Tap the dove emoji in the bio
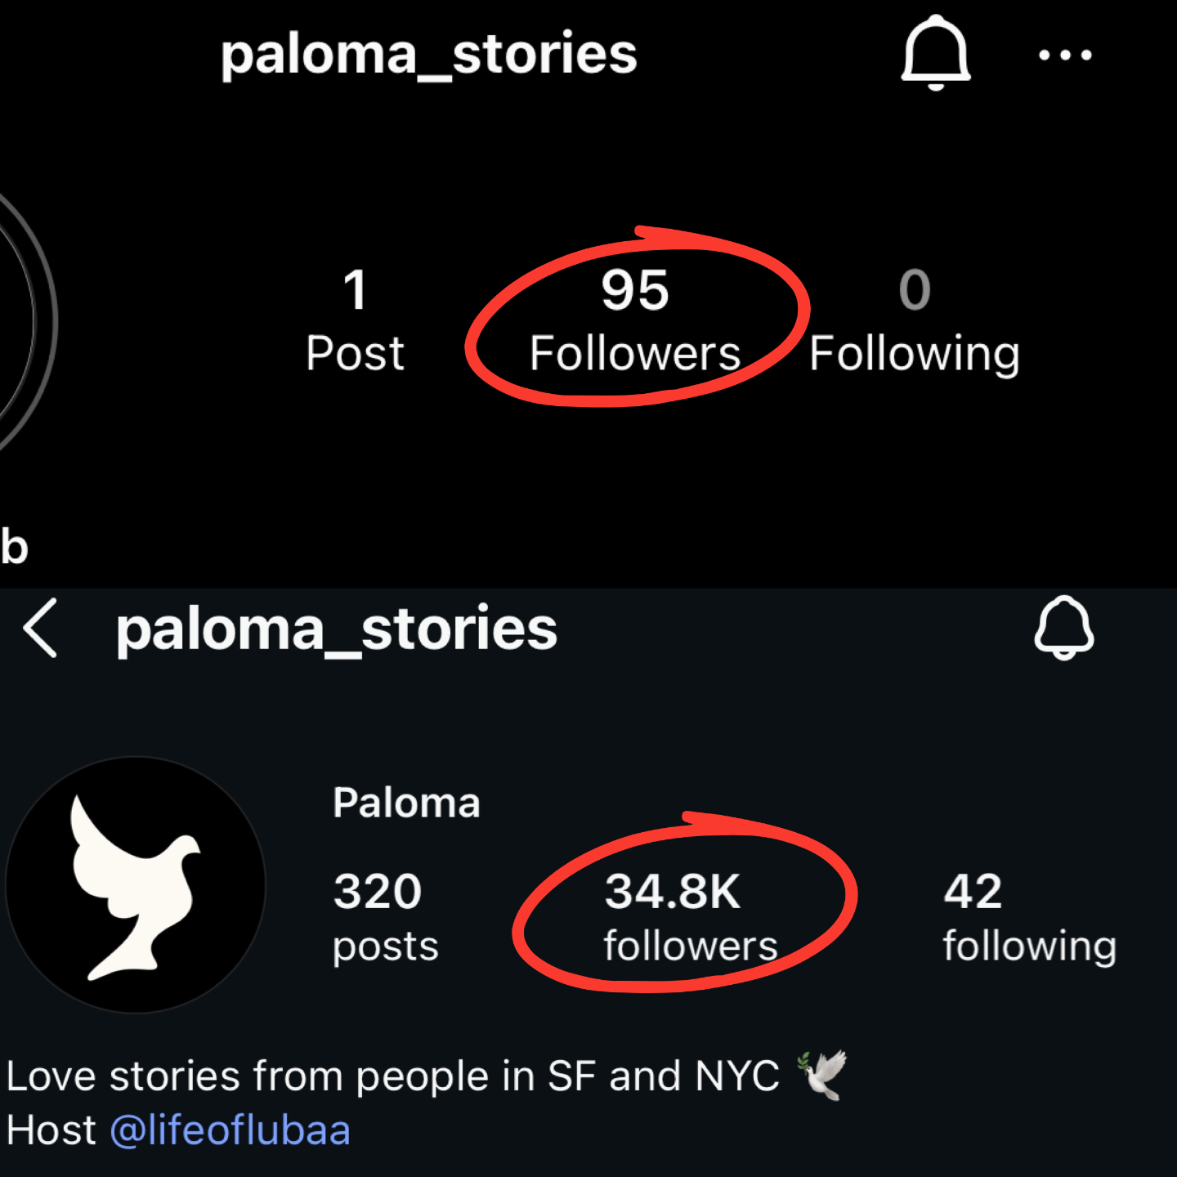This screenshot has height=1177, width=1177. coord(823,1075)
